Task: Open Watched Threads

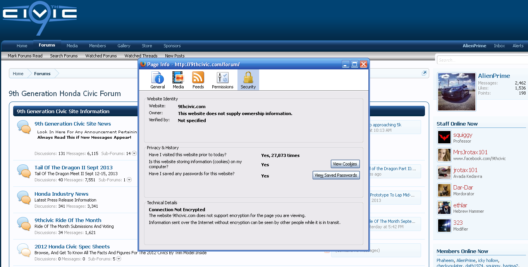Action: [141, 56]
